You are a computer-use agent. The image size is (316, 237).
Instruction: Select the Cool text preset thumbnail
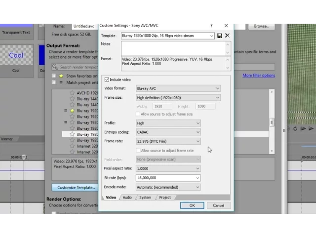pyautogui.click(x=16, y=55)
